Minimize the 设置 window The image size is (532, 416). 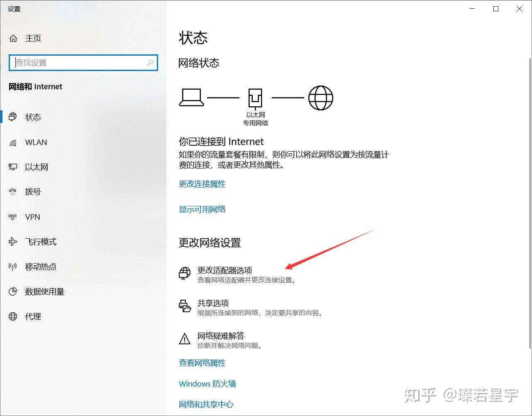[472, 9]
